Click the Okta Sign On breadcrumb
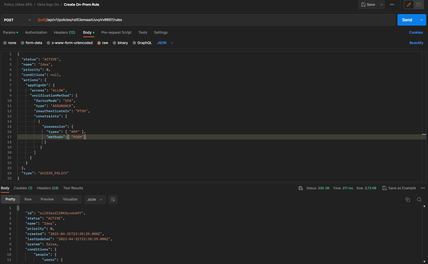 coord(48,5)
